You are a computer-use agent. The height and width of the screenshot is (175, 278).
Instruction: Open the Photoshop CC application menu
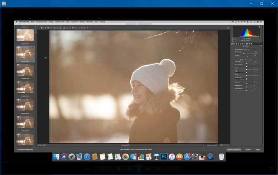tap(23, 21)
